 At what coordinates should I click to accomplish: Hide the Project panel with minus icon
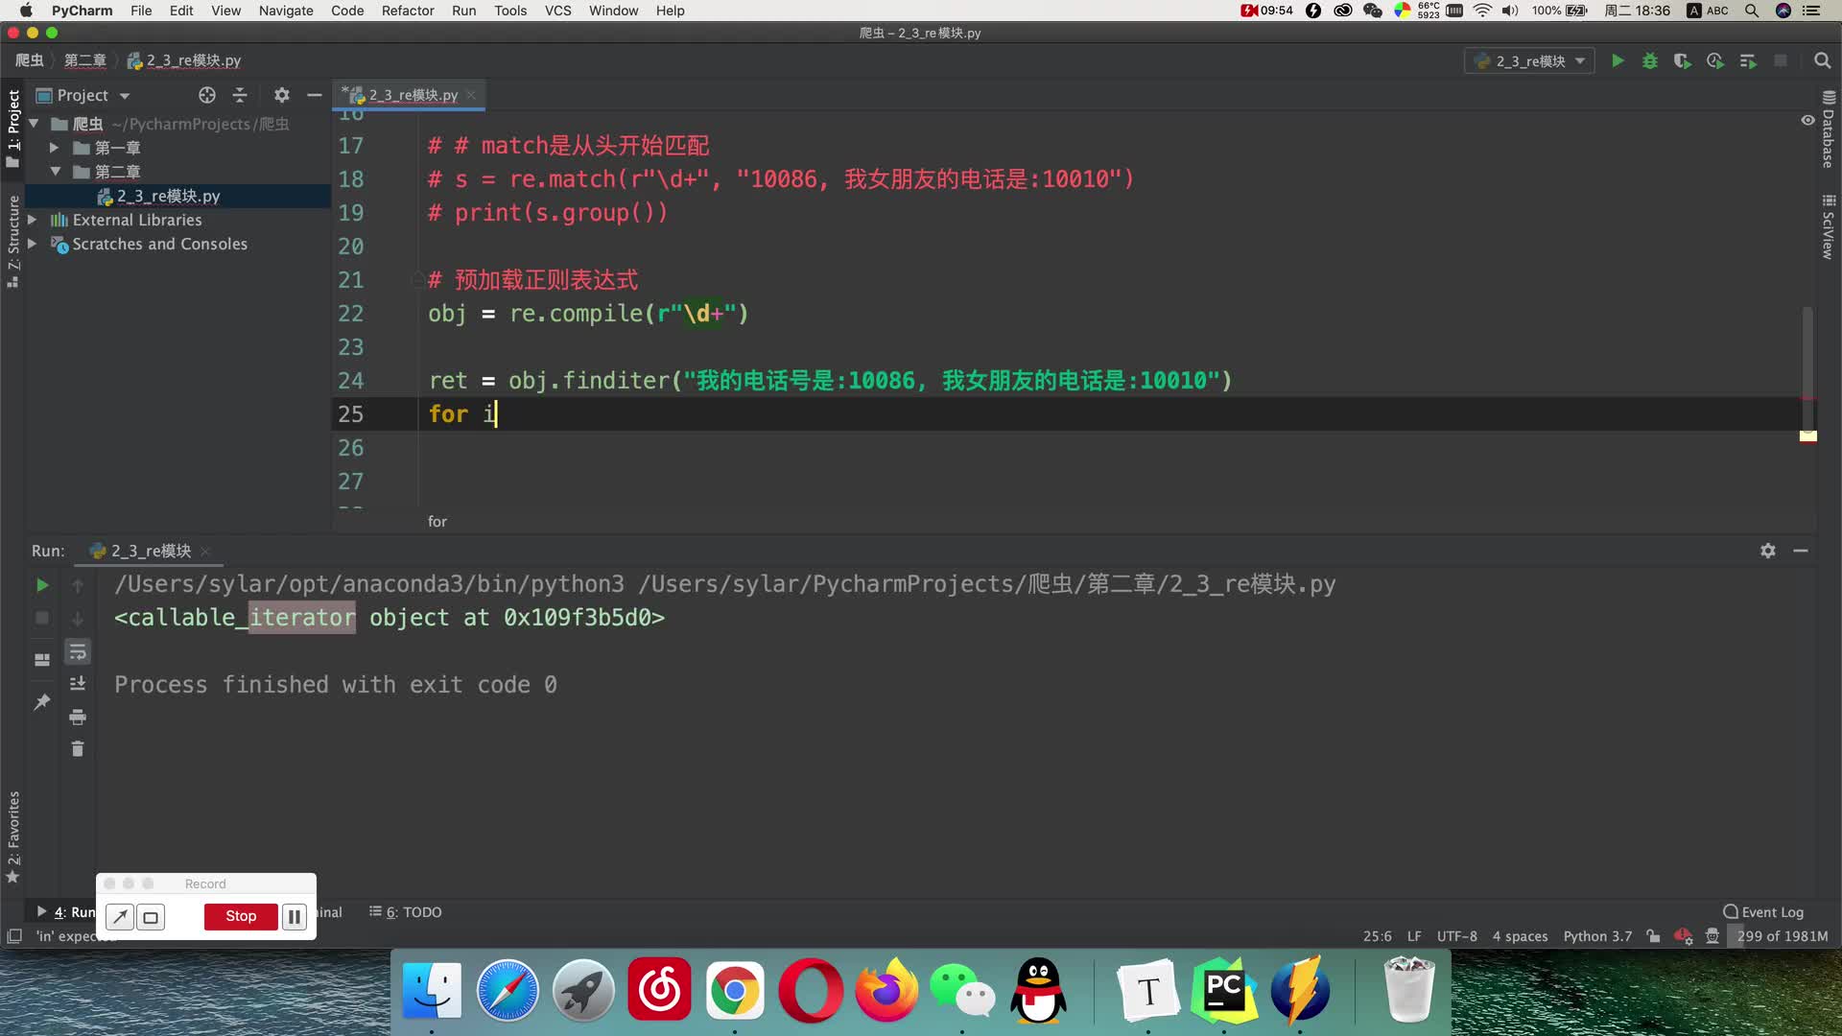click(x=314, y=95)
